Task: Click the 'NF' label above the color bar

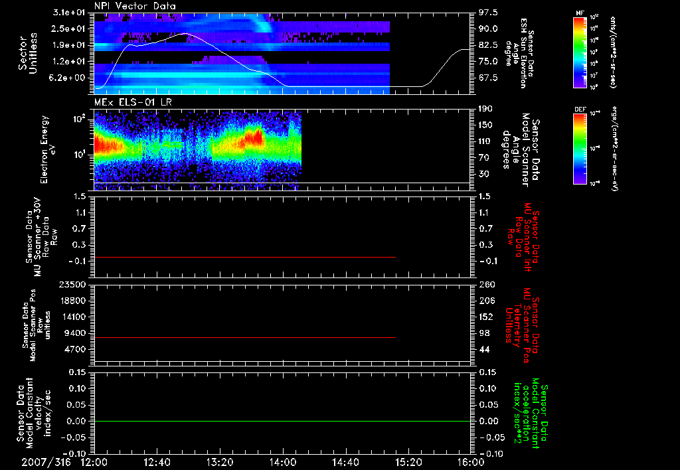Action: [x=580, y=13]
